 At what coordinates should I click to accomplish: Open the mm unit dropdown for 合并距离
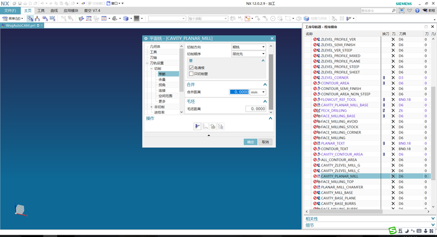pyautogui.click(x=257, y=93)
